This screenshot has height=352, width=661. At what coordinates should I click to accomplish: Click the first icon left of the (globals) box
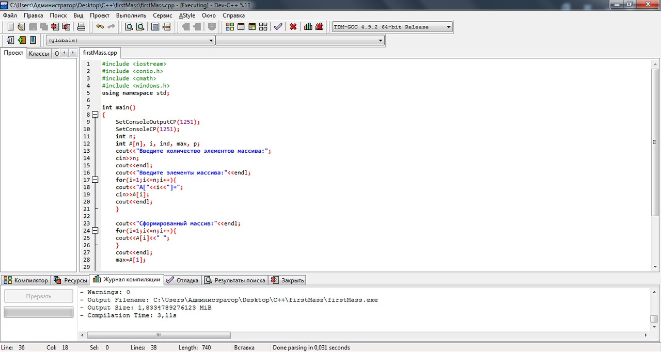click(10, 40)
